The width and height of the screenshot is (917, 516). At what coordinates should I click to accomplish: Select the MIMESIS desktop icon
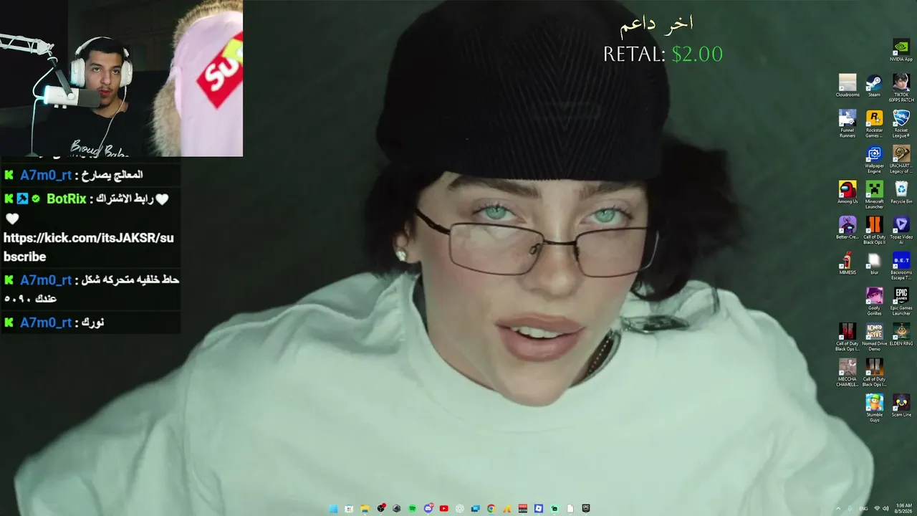tap(848, 262)
